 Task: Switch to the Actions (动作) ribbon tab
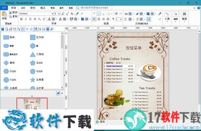[x=23, y=8]
